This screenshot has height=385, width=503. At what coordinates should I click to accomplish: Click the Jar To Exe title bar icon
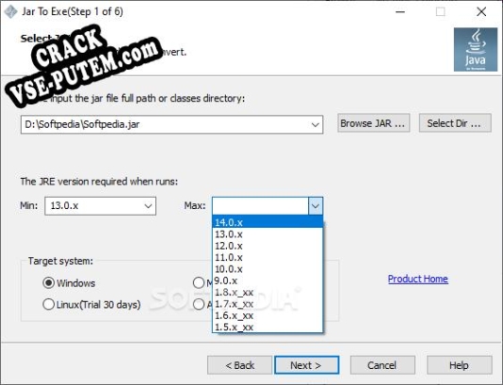11,12
